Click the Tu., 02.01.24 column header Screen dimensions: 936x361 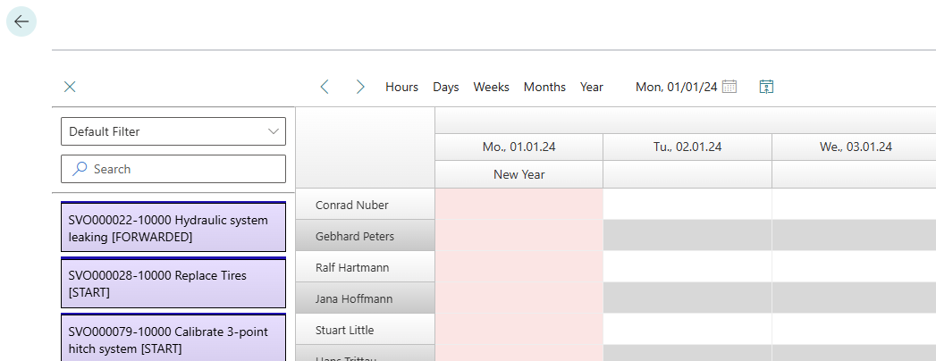pos(687,147)
